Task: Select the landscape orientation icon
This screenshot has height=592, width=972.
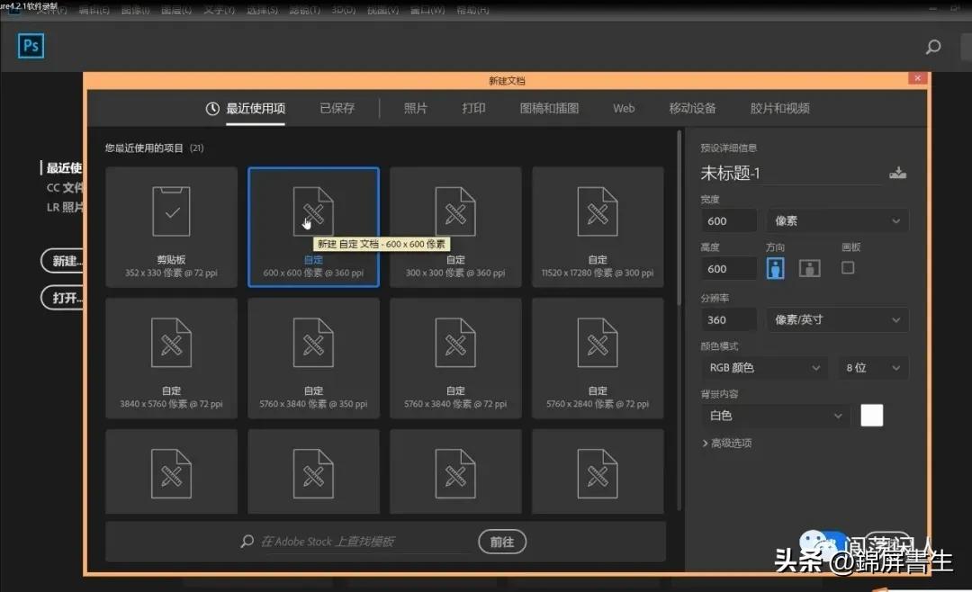Action: click(x=809, y=267)
